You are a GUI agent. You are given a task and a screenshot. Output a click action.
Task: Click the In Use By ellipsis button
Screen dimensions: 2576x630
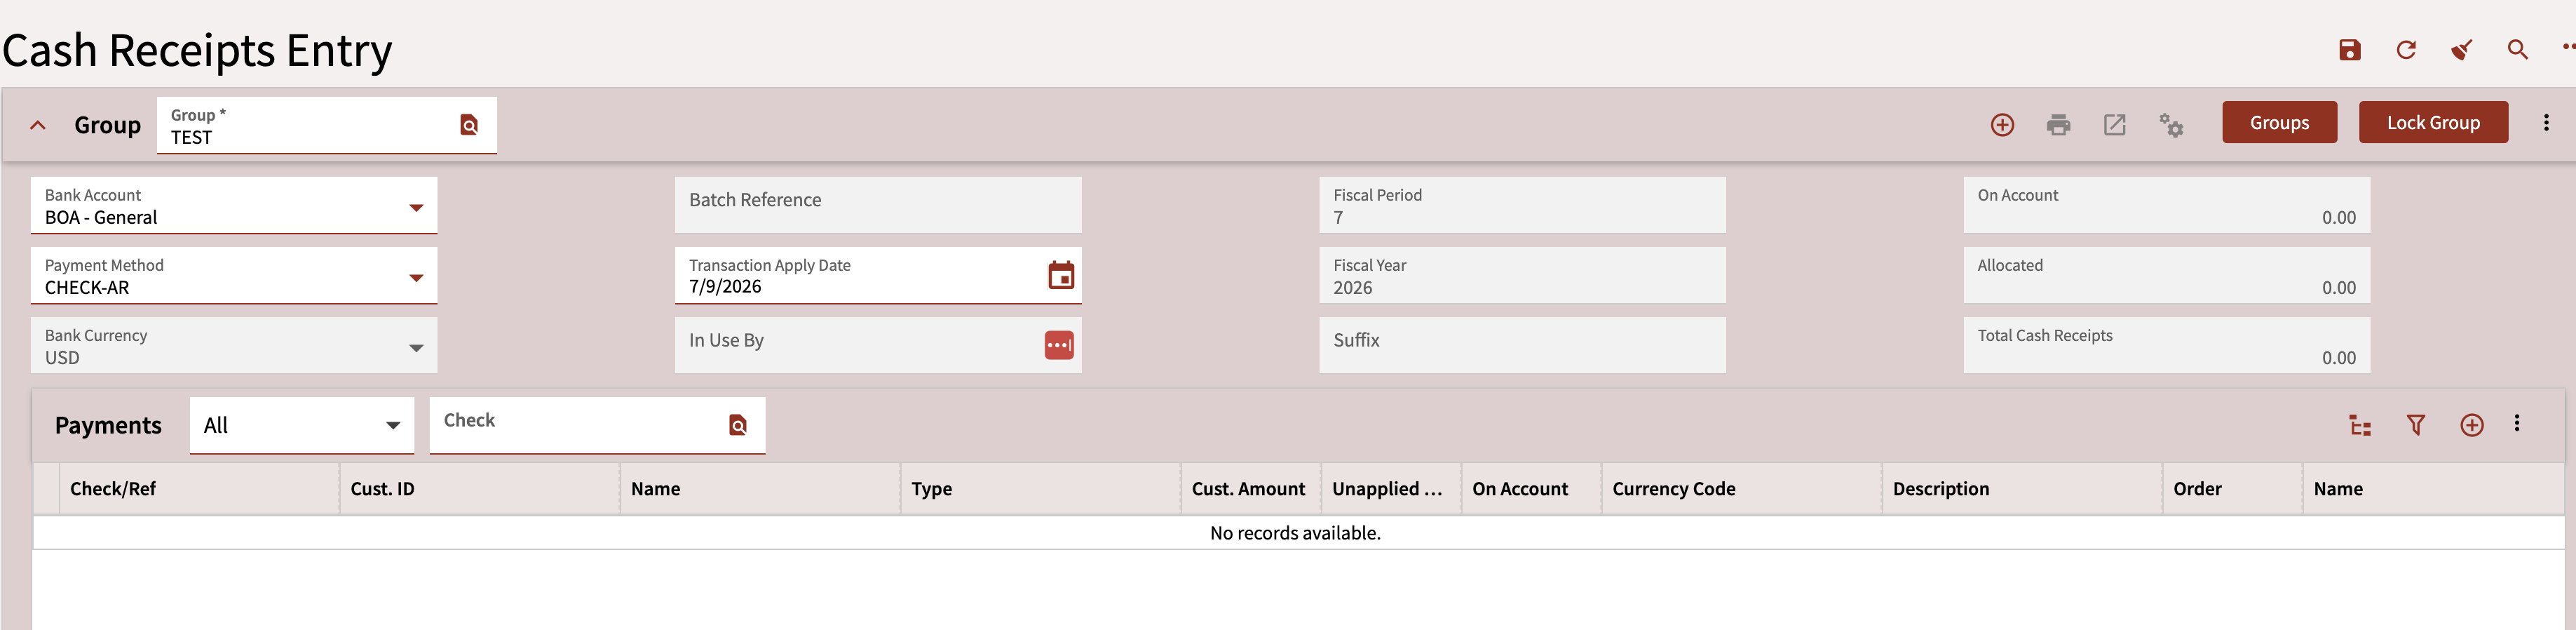click(1059, 345)
